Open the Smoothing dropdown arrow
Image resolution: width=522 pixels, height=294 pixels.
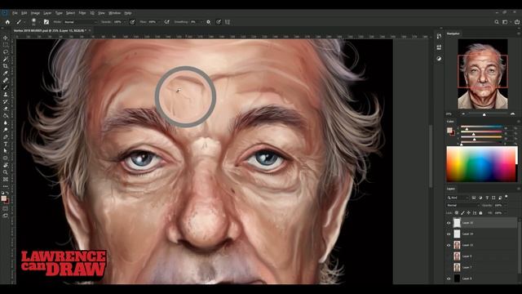(x=201, y=22)
